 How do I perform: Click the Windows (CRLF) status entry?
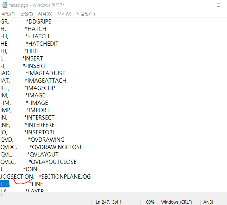[x=177, y=202]
